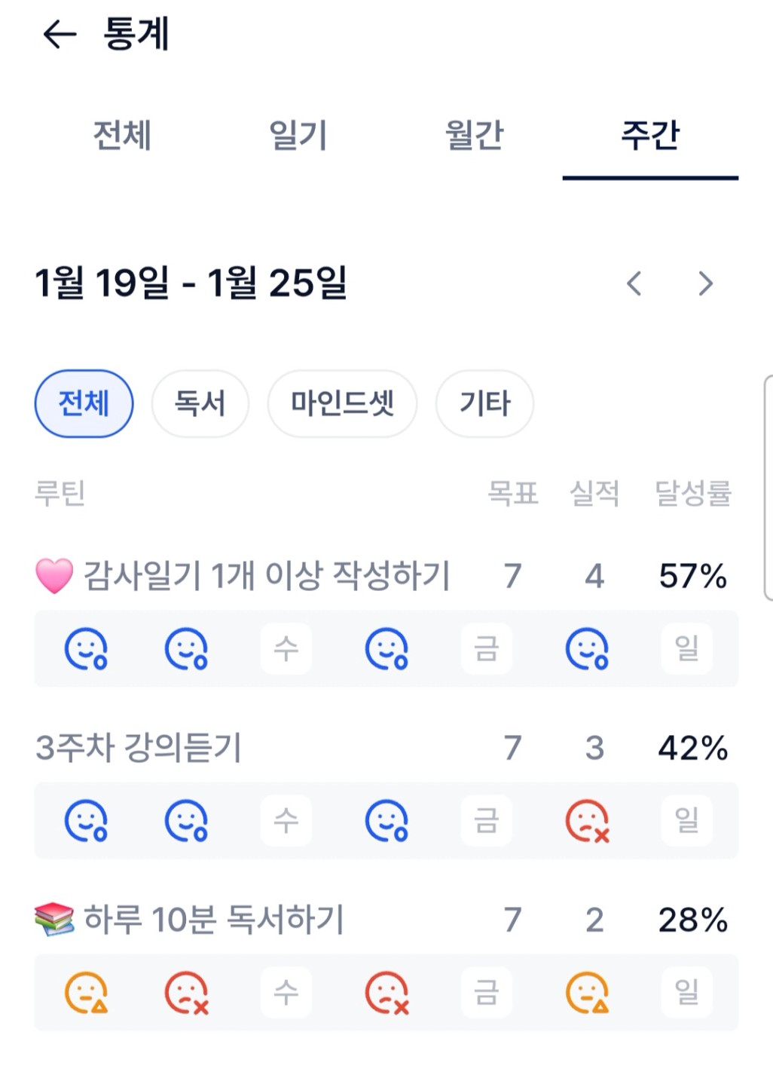773x1081 pixels.
Task: Open the 하루 10분 독서하기 routine
Action: (x=213, y=920)
